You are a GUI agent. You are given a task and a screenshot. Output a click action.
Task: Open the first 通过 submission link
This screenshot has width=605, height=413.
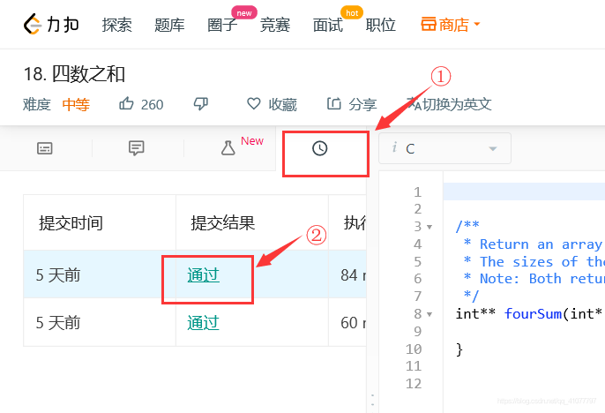[x=204, y=275]
